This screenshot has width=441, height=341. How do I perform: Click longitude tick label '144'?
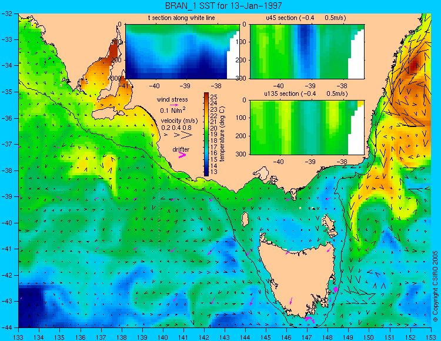(245, 337)
